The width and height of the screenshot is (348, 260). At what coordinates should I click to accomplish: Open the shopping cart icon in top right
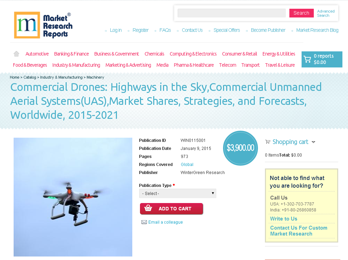[307, 59]
